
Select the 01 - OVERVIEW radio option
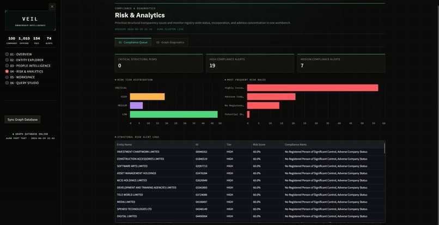[x=19, y=54]
